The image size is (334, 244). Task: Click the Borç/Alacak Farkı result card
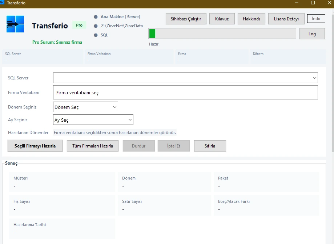266,205
